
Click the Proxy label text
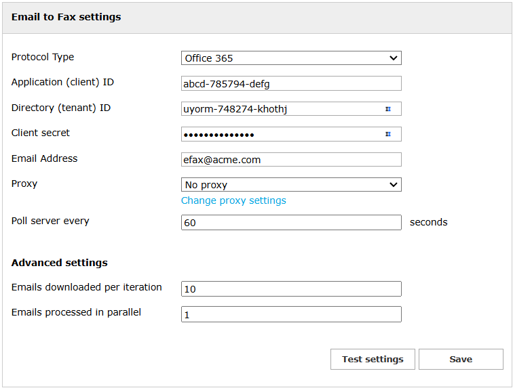(x=24, y=184)
